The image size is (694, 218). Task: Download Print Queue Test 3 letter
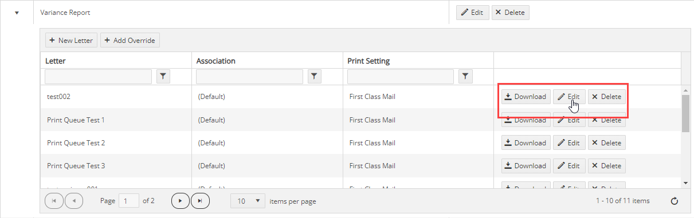526,165
